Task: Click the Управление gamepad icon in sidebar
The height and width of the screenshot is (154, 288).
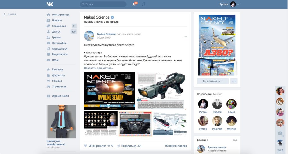Action: pos(48,86)
